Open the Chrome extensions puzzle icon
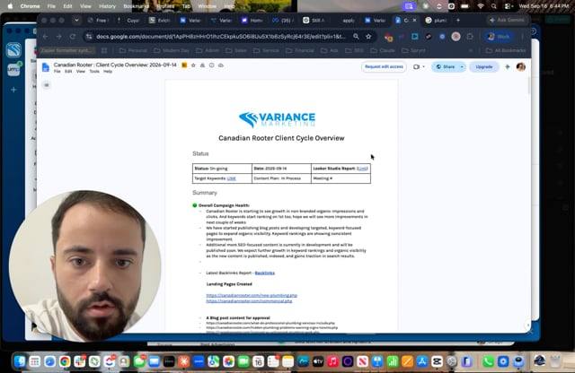Screen dimensions: 575x373 pos(470,37)
